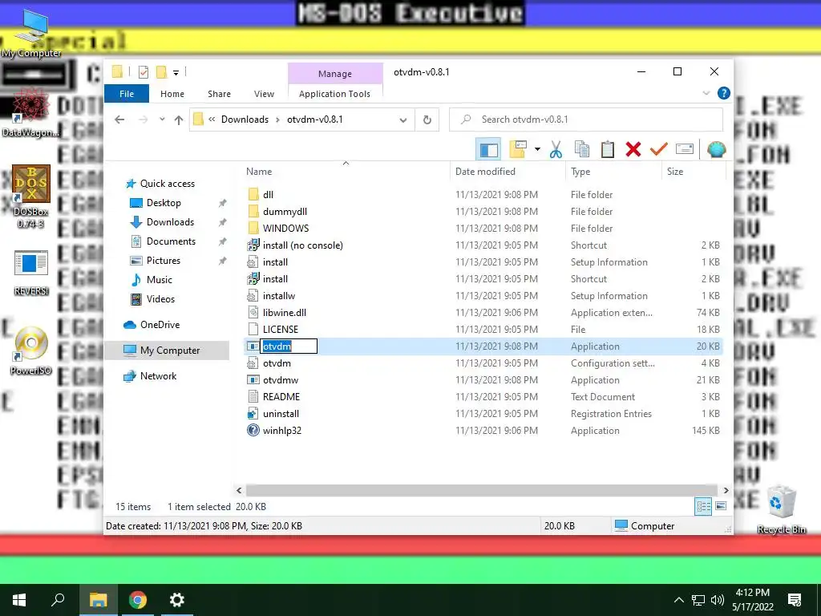Open the Application Tools tab
This screenshot has width=821, height=616.
(x=334, y=94)
